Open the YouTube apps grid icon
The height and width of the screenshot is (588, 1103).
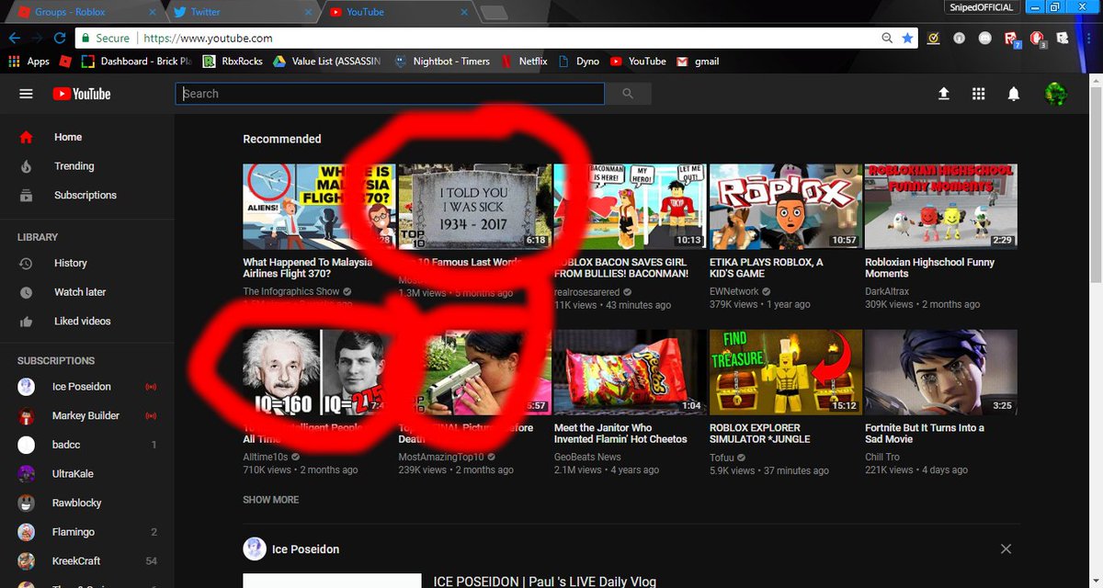pos(978,94)
